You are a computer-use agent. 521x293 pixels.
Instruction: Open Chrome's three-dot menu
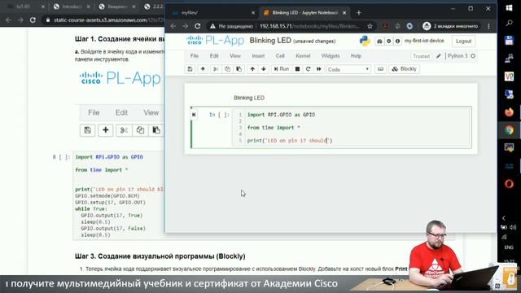click(x=488, y=26)
